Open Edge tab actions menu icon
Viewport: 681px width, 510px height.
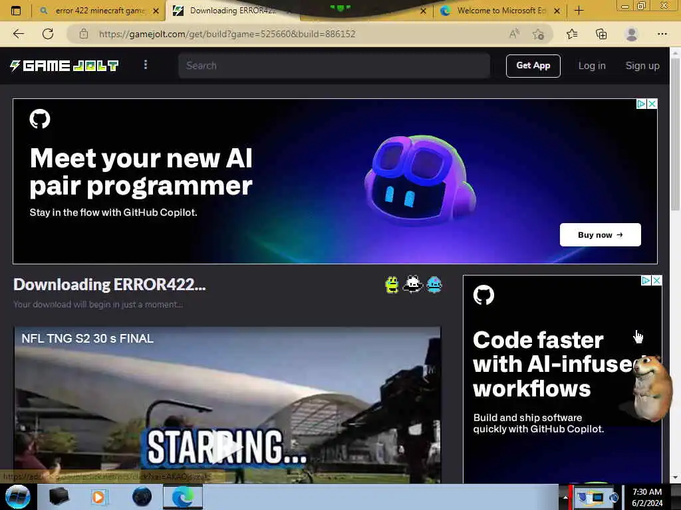pyautogui.click(x=16, y=11)
